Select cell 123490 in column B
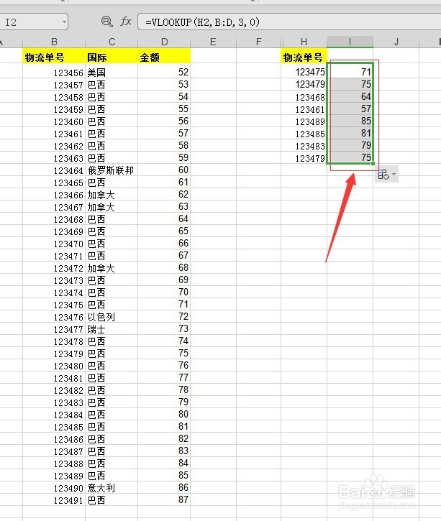Image resolution: width=441 pixels, height=521 pixels. (x=54, y=488)
